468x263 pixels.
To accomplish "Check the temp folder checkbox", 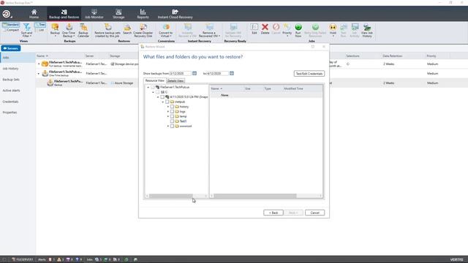I will [x=172, y=116].
